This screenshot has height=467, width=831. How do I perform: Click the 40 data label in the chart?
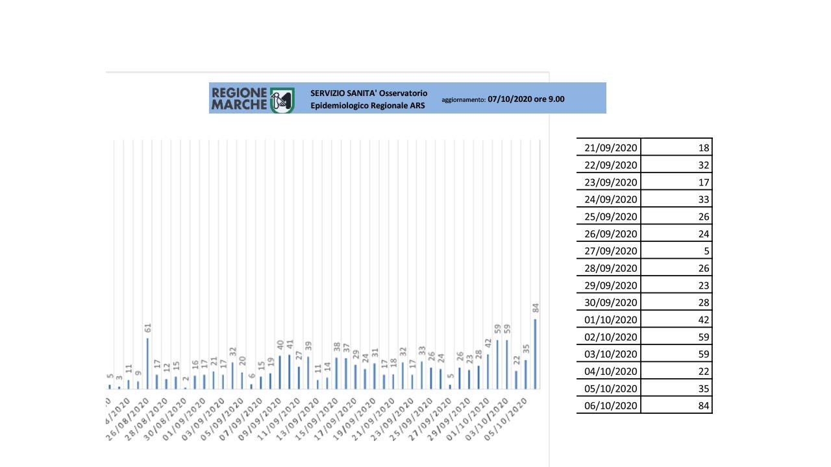click(x=280, y=345)
